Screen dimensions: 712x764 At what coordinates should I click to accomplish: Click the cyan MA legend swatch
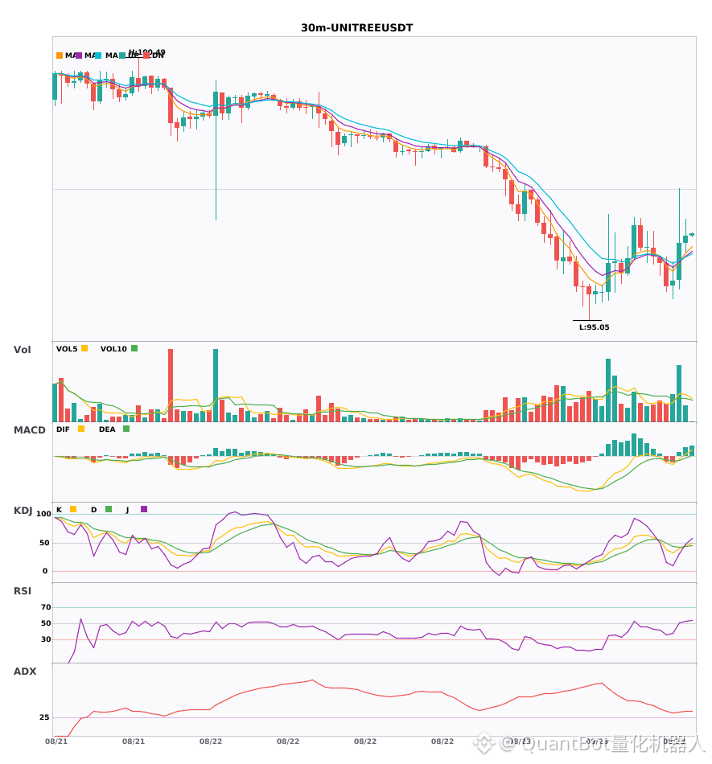[98, 55]
